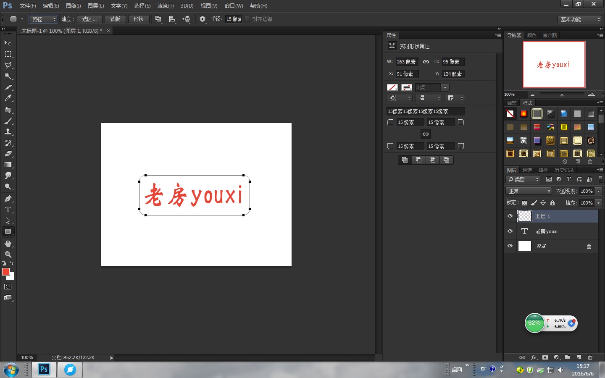The image size is (605, 378).
Task: Click the 蒙版 button in options bar
Action: click(115, 19)
